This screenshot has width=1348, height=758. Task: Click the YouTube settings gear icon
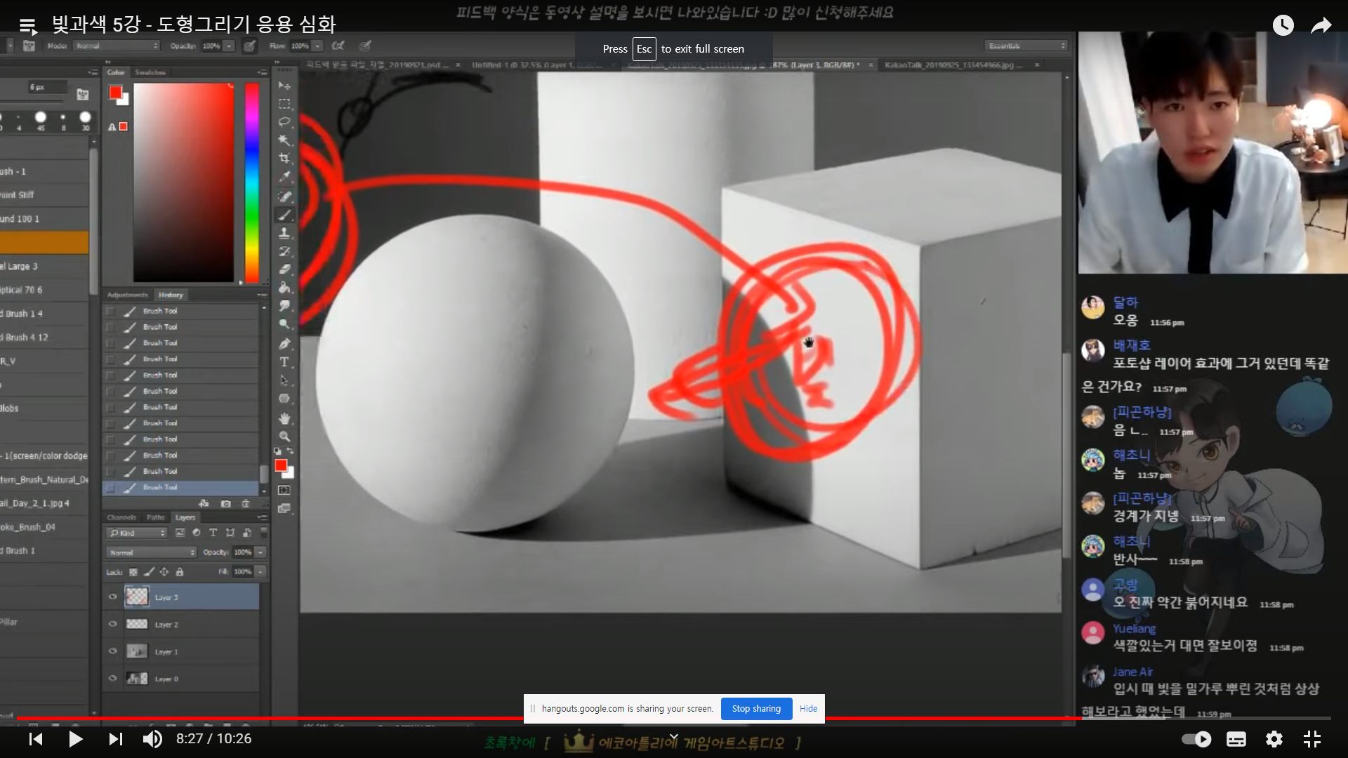pos(1274,739)
